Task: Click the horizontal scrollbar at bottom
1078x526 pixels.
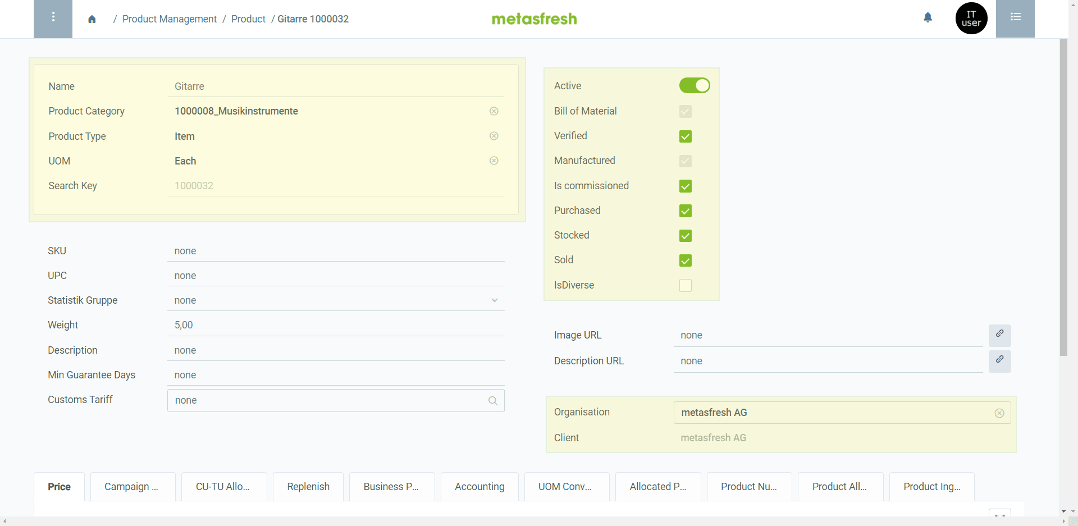Action: [533, 521]
